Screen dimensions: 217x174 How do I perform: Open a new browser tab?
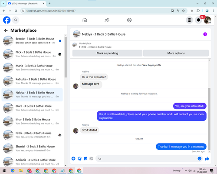coord(49,3)
